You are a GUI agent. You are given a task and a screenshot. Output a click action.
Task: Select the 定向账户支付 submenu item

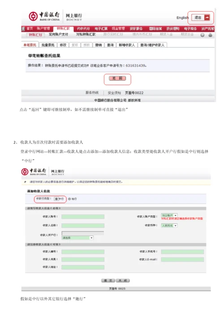click(58, 34)
